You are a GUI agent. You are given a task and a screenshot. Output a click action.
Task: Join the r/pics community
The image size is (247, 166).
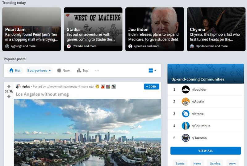coord(151,86)
